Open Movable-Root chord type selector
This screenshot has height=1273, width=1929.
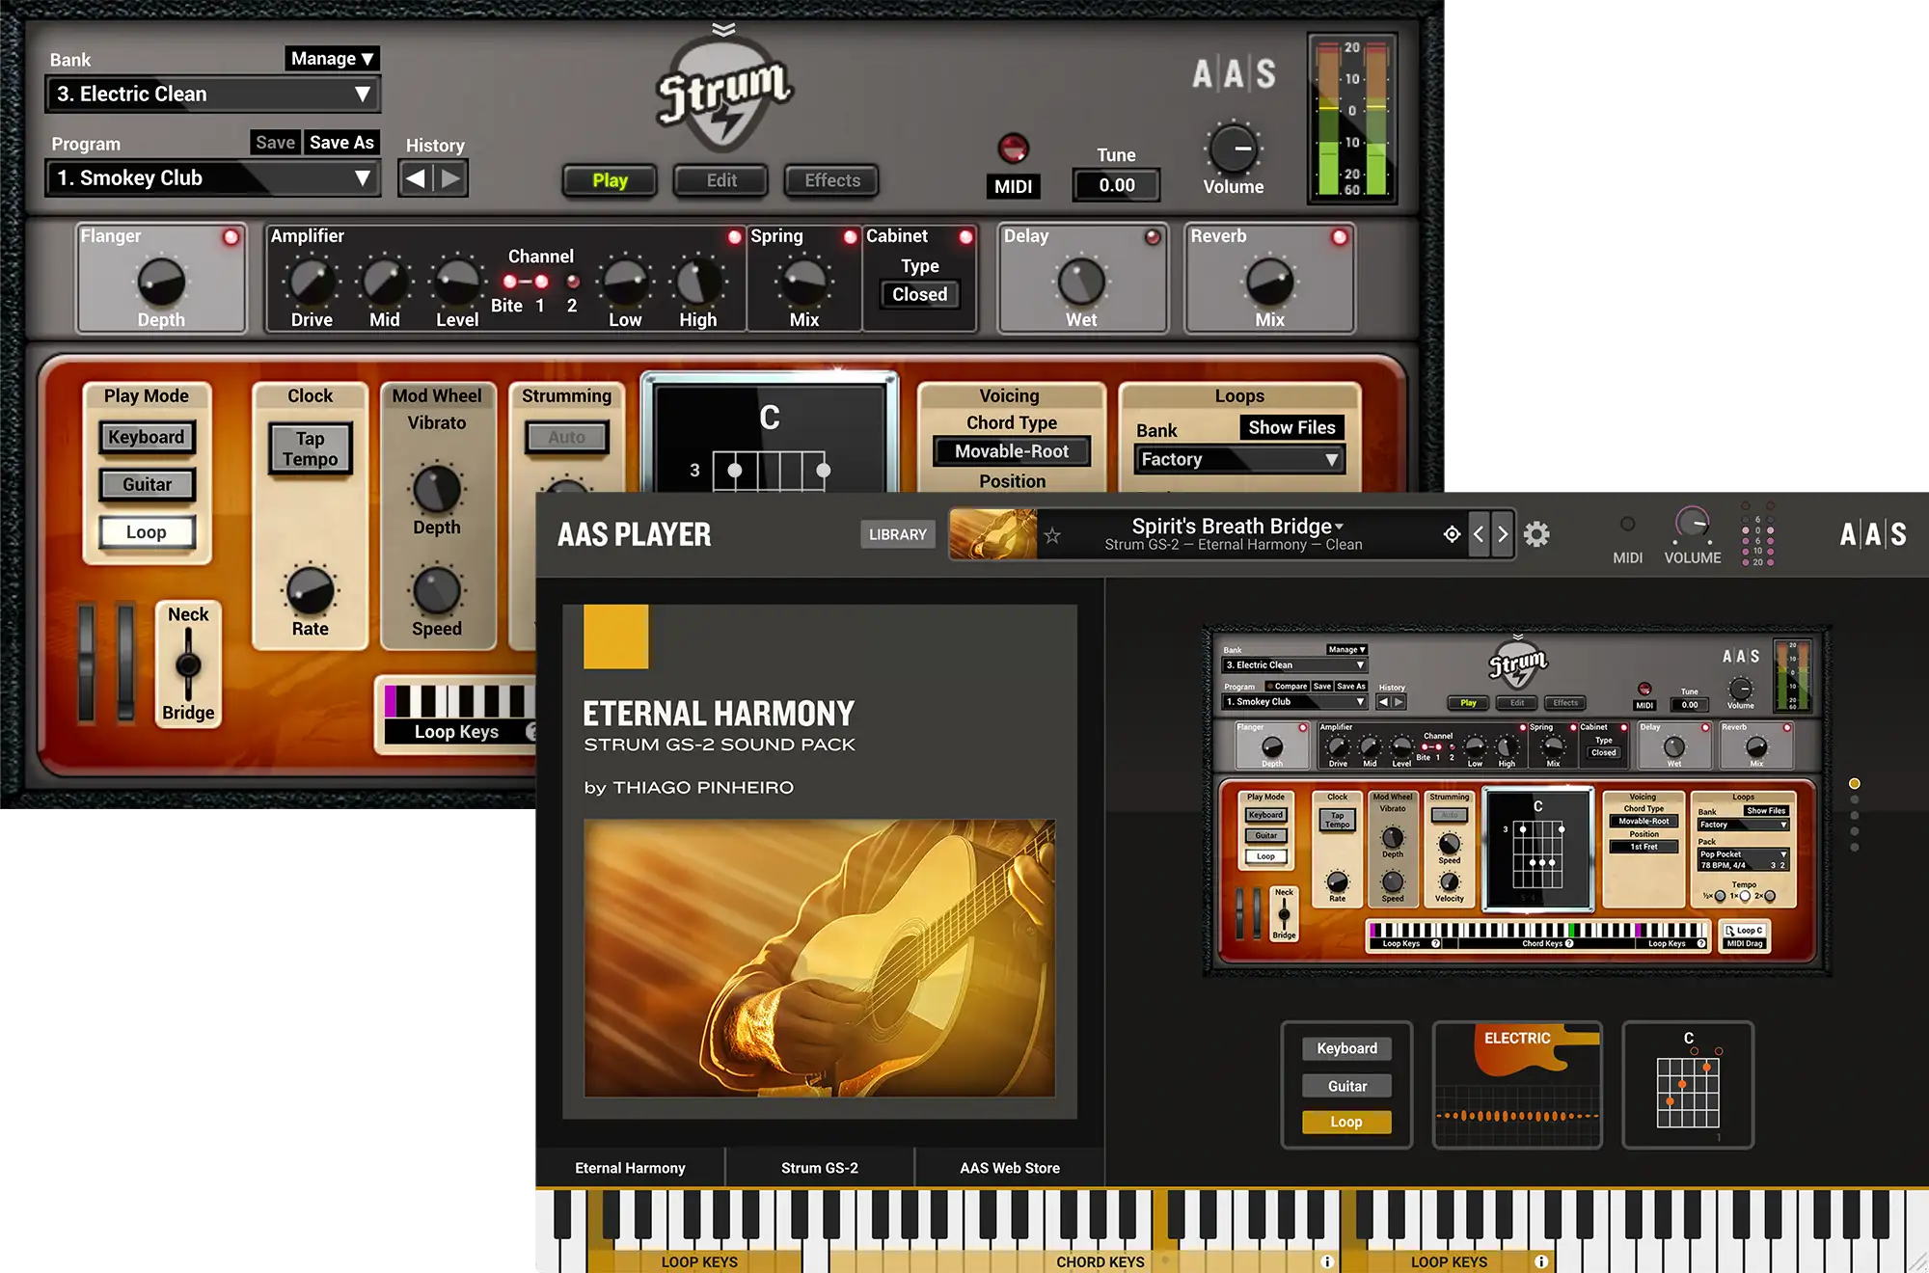1012,451
